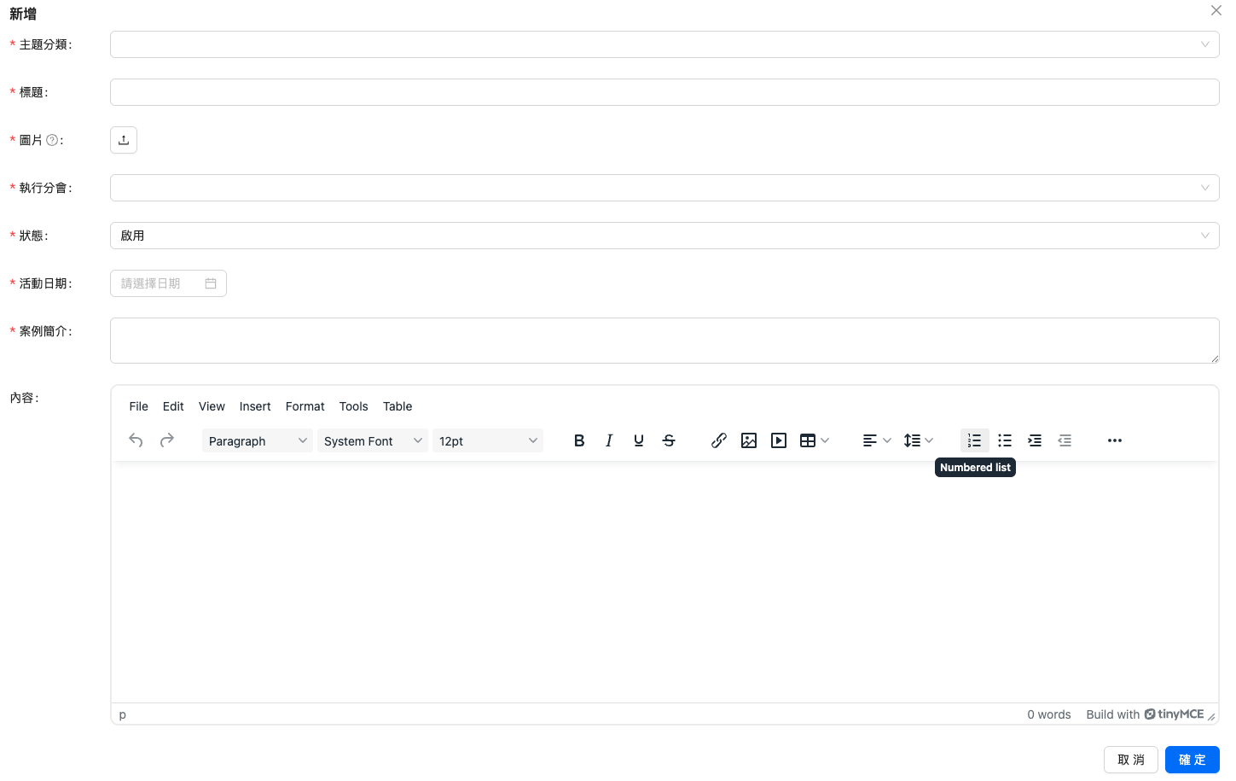Insert a link using the link icon
Image resolution: width=1236 pixels, height=781 pixels.
(x=719, y=440)
